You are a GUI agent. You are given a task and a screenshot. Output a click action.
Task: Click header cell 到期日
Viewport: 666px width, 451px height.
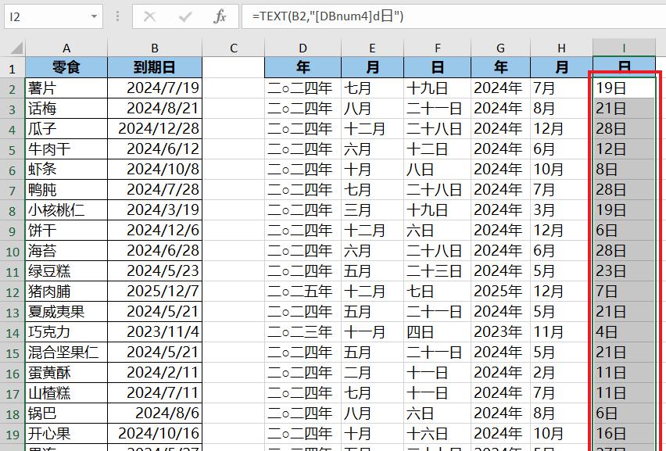(155, 67)
